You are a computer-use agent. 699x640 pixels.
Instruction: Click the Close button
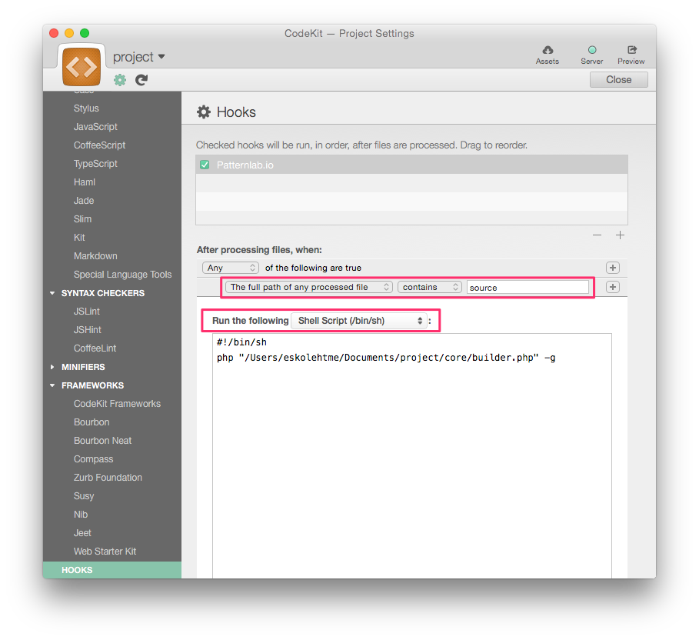click(x=618, y=80)
